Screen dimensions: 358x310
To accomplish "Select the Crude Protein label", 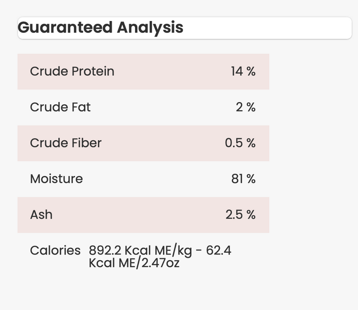I will (72, 71).
